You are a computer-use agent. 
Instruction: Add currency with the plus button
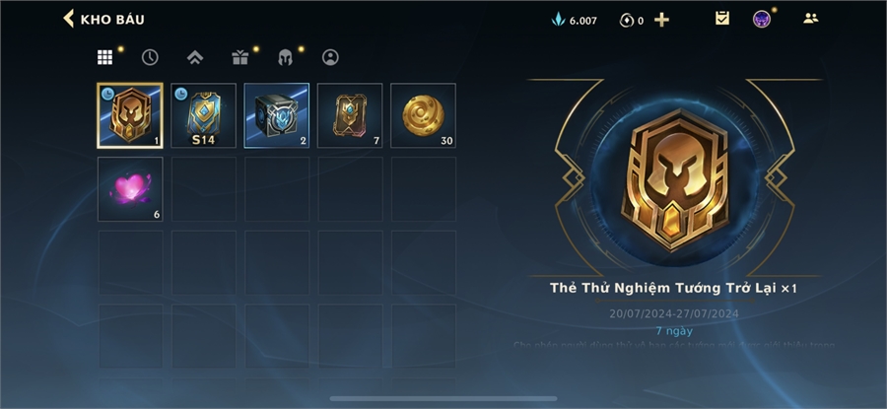tap(661, 20)
